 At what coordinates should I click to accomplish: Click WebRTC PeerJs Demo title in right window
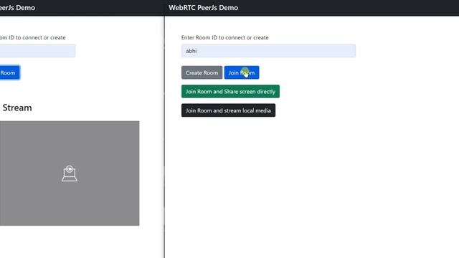(x=203, y=8)
